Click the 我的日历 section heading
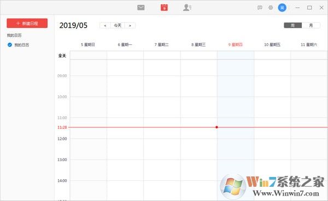328x201 pixels. click(14, 36)
